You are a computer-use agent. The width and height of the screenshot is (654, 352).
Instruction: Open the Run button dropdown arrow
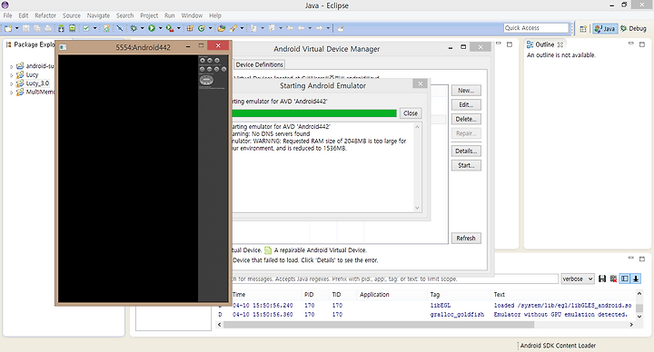[160, 28]
